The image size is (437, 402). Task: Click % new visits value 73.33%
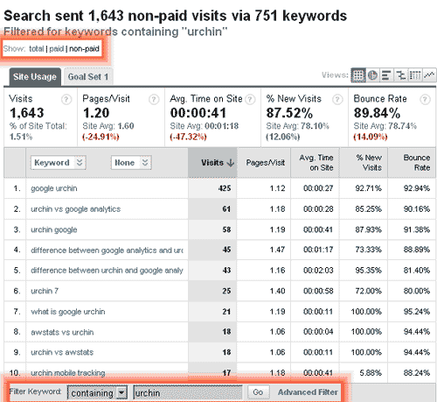[x=368, y=250]
